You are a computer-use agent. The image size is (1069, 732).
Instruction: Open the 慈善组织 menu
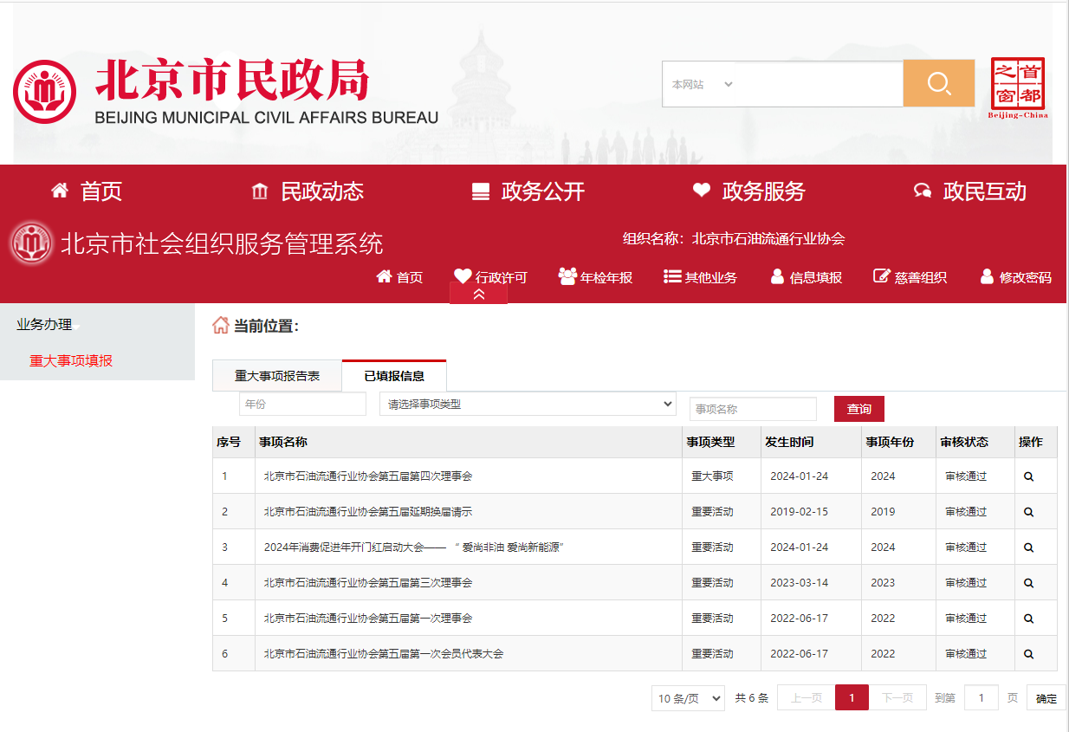coord(910,277)
